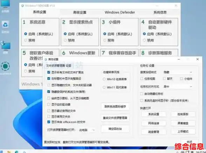This screenshot has height=153, width=206.
Task: Click the 网络连接 quick open button
Action: click(x=153, y=123)
